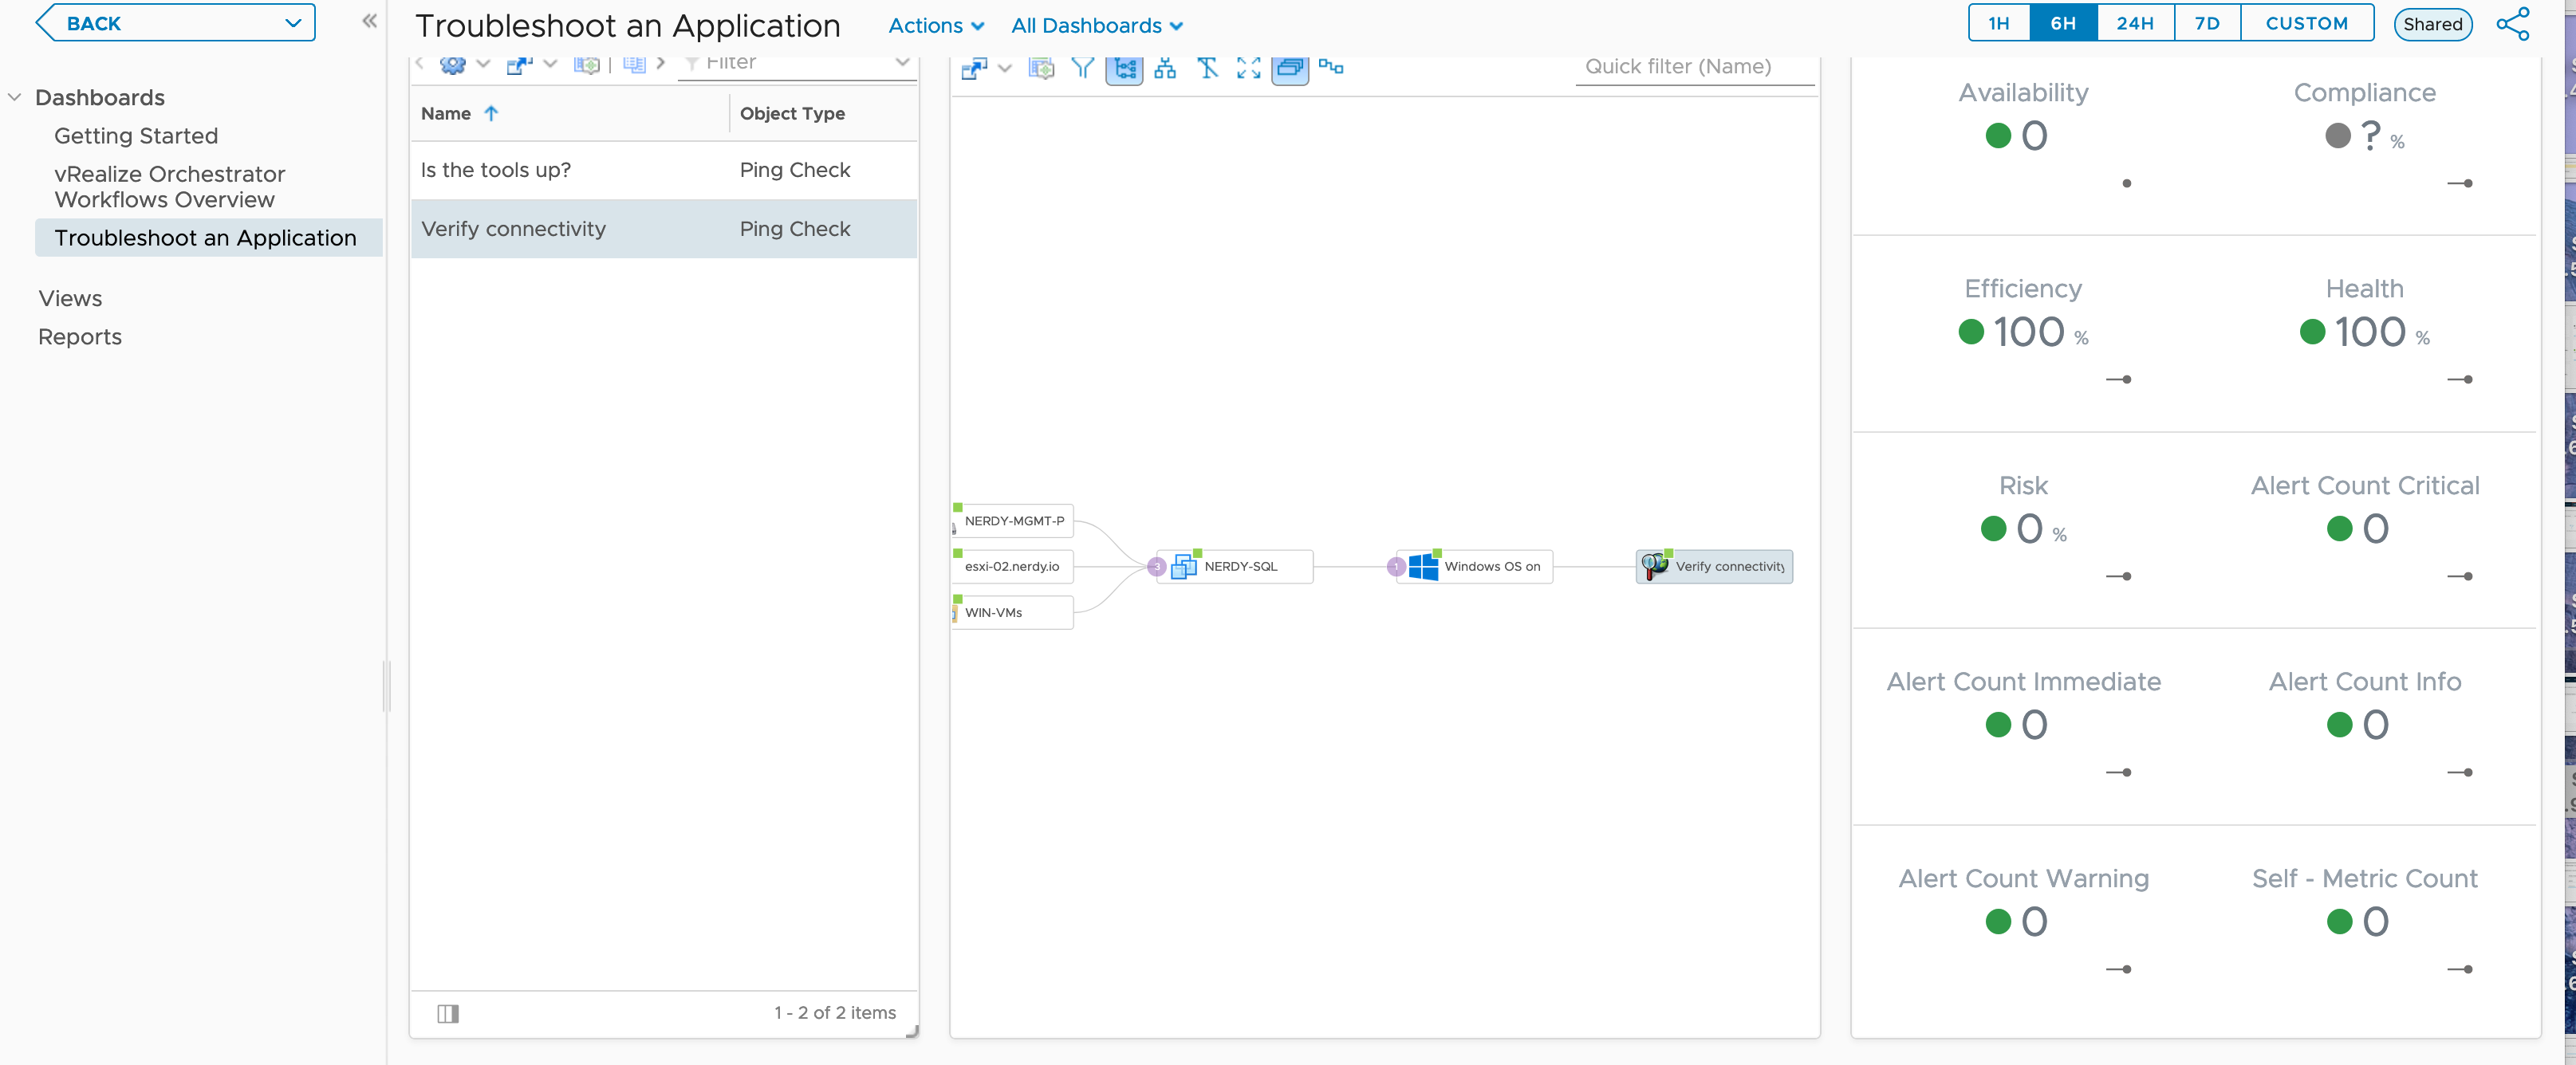Open the Reports link in sidebar
2576x1065 pixels.
tap(80, 337)
